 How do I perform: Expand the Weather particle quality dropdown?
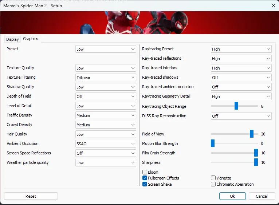pos(106,163)
